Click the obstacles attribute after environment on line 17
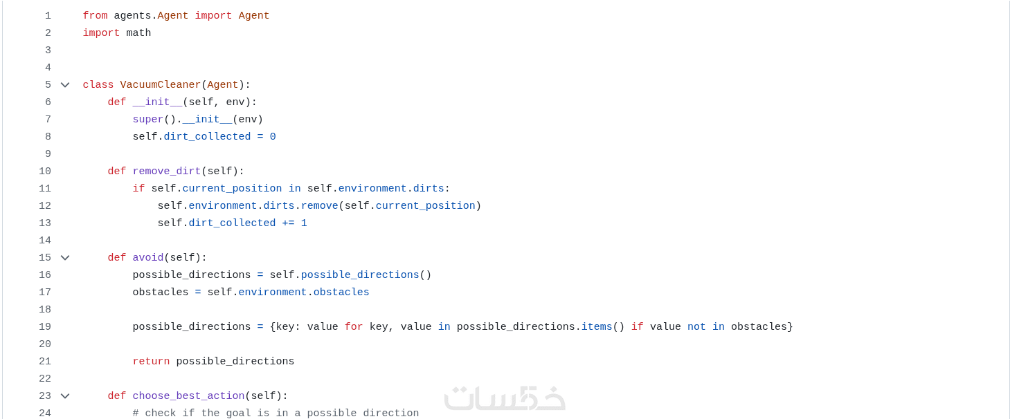Image resolution: width=1010 pixels, height=419 pixels. [341, 292]
